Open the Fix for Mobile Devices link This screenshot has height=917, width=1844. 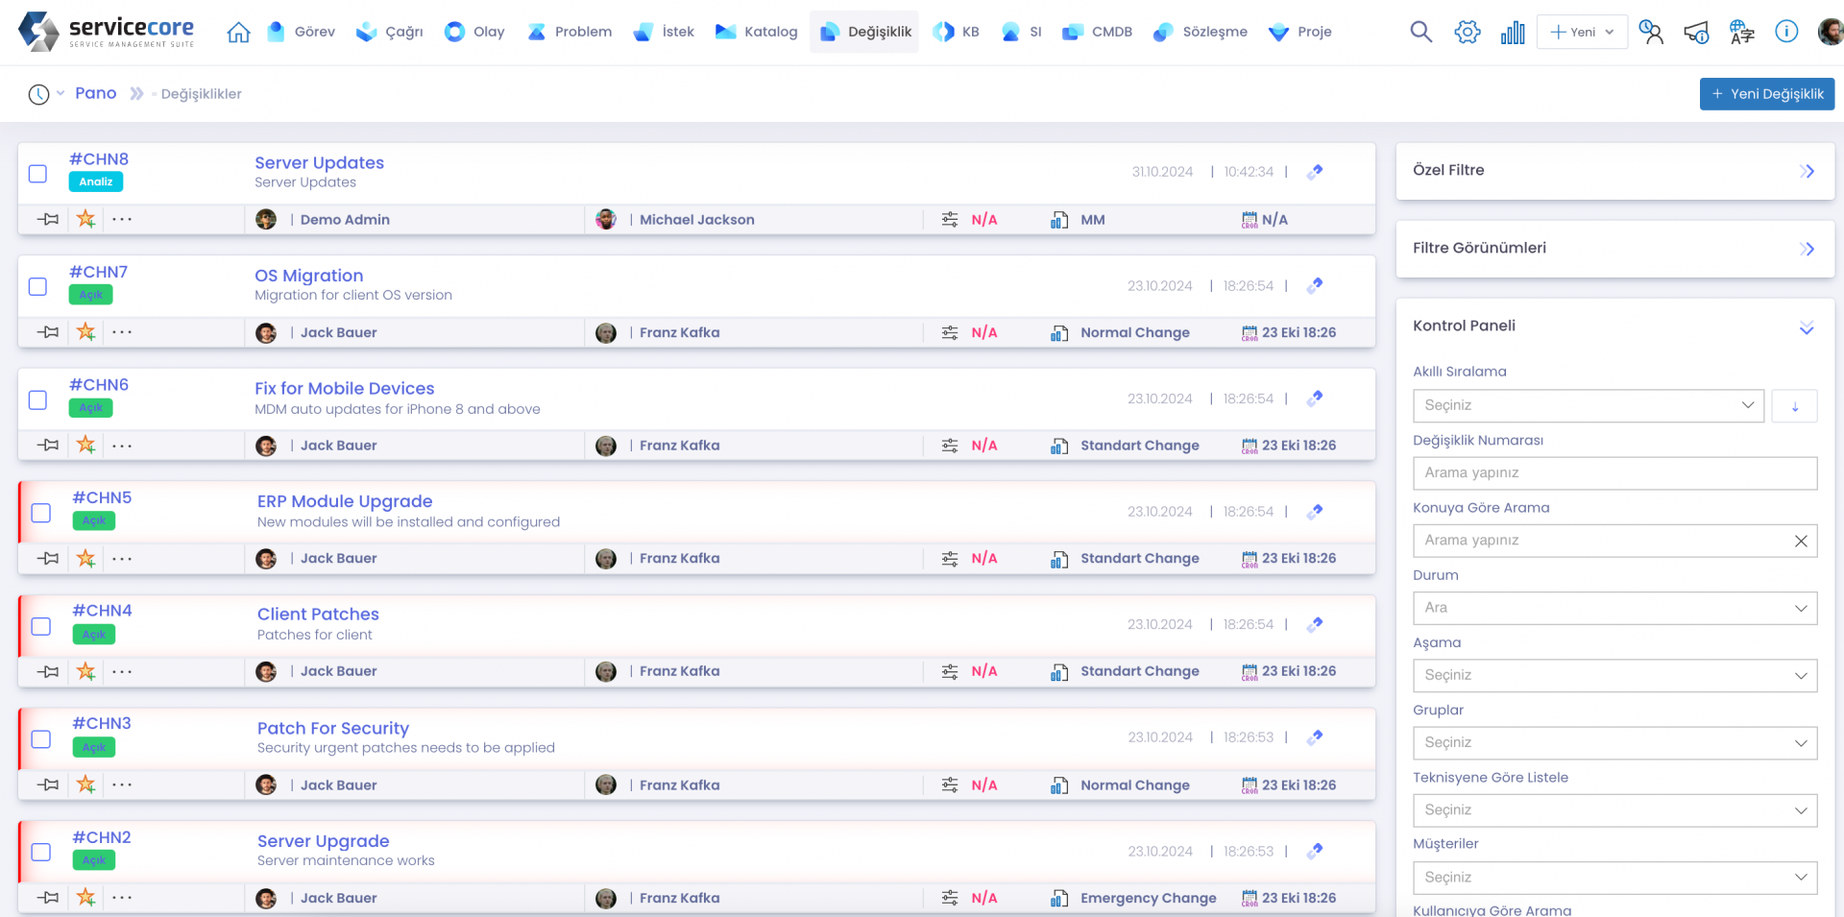coord(344,388)
